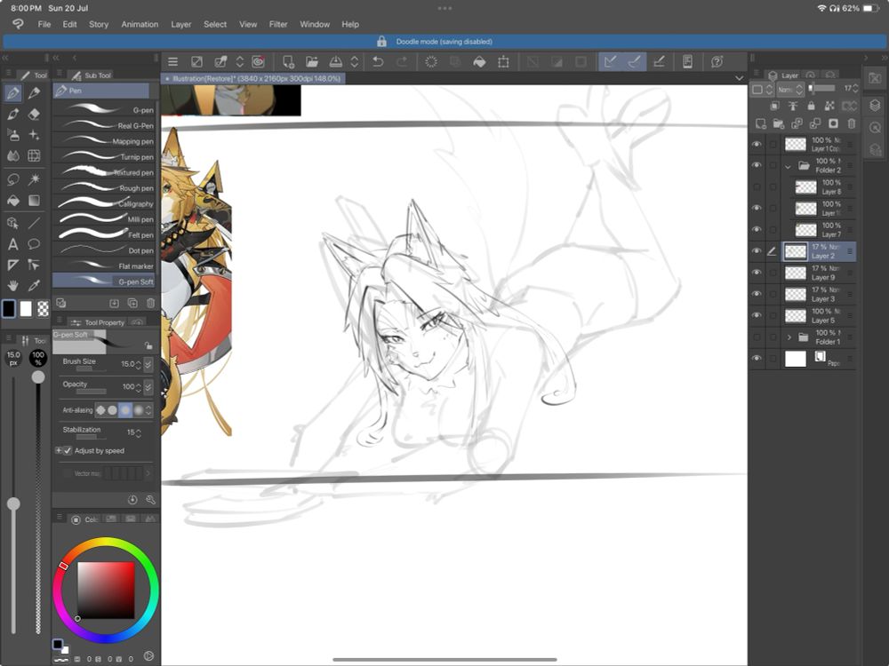Screen dimensions: 889x666
Task: Select the Pencil tool
Action: point(34,93)
